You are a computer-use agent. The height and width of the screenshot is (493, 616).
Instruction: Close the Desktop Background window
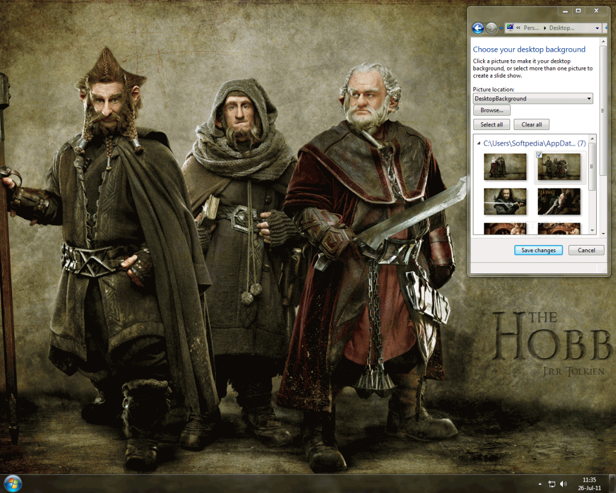596,11
